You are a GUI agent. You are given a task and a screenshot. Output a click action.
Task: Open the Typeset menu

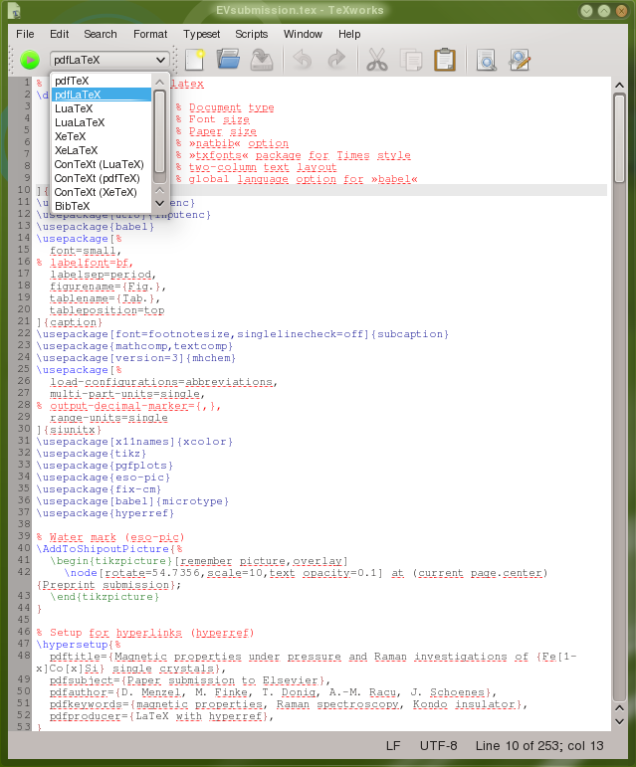point(202,34)
